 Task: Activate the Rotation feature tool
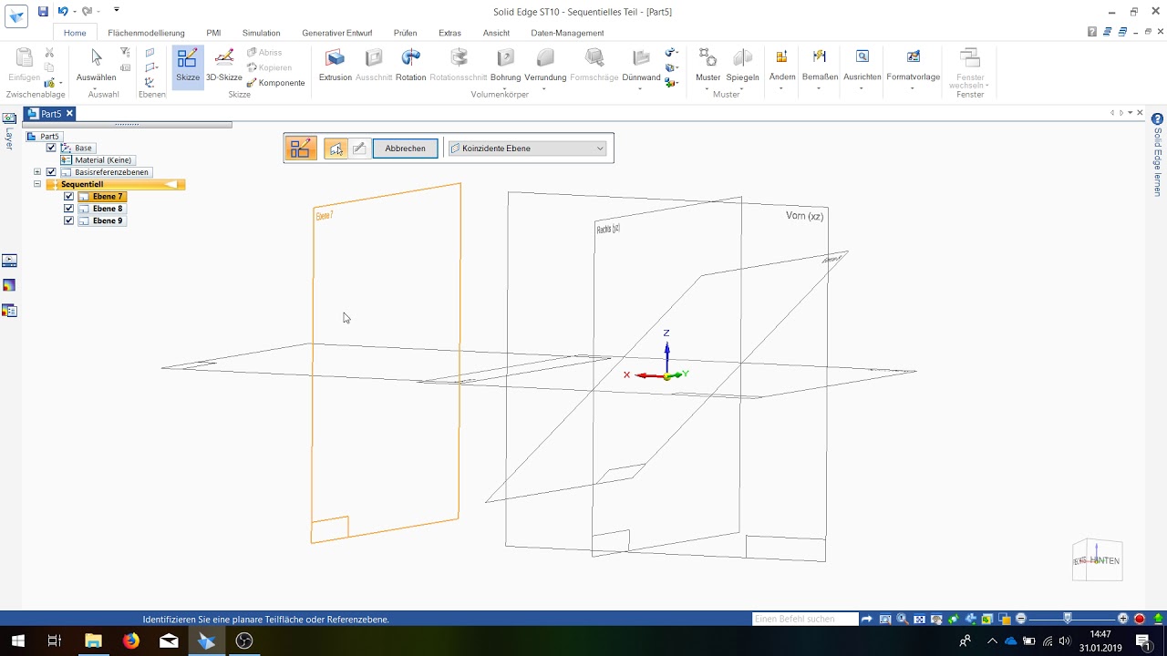[411, 66]
